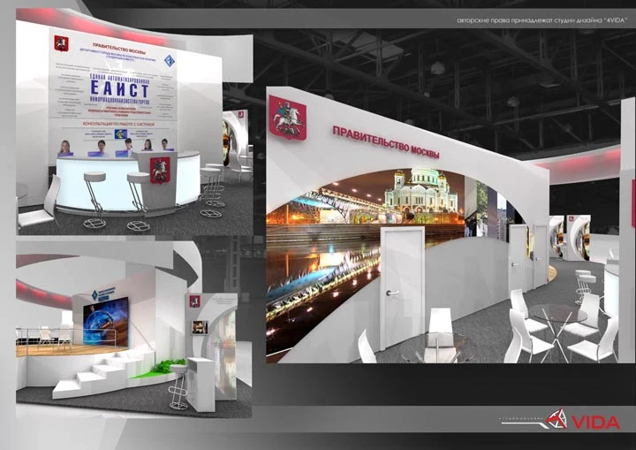The height and width of the screenshot is (450, 636).
Task: Click the VIDA studio logo
Action: pyautogui.click(x=562, y=420)
